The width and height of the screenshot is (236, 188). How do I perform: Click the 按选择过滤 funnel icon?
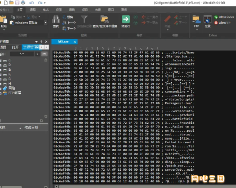[84, 19]
